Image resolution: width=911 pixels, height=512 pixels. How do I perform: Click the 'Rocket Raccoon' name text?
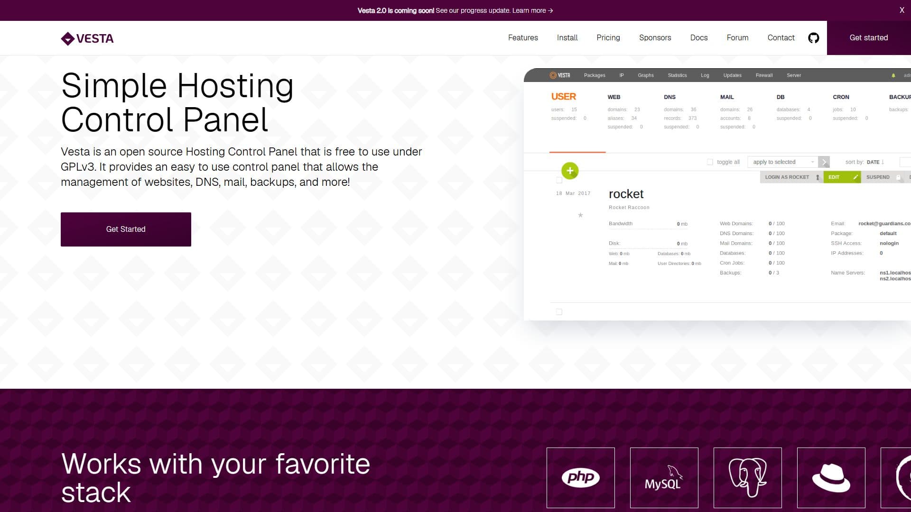629,208
